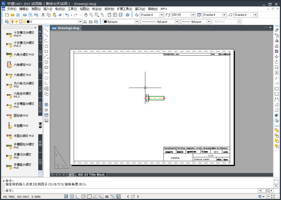
Task: Click the Help question mark icon
Action: point(127,15)
